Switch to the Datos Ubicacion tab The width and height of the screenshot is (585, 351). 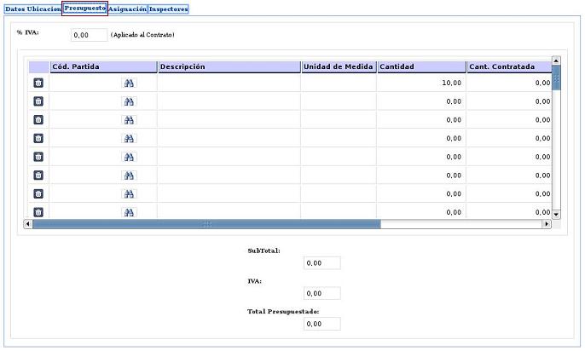tap(32, 9)
